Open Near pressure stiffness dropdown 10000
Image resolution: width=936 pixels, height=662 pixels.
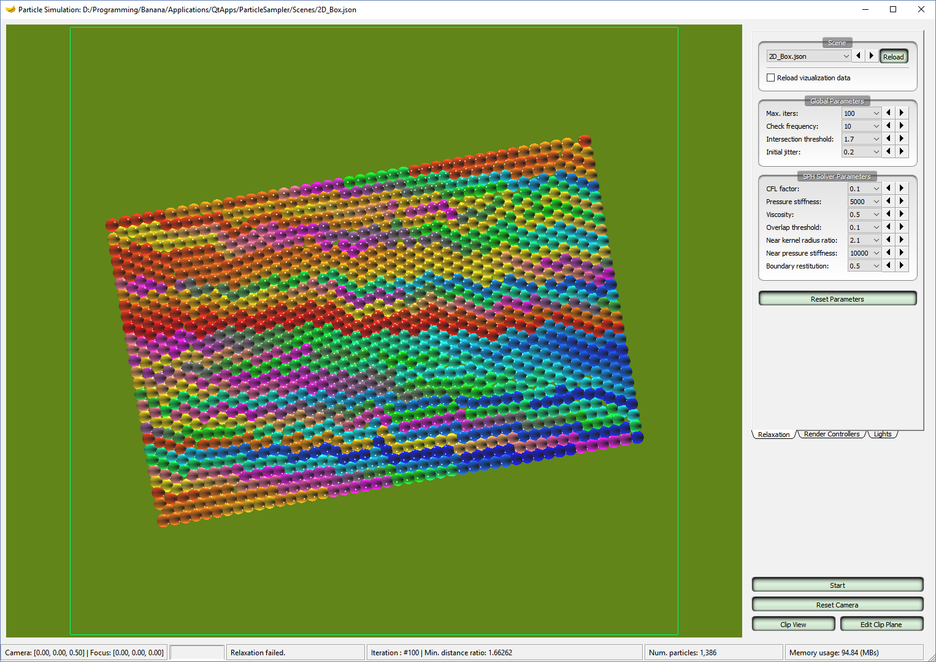[x=864, y=253]
